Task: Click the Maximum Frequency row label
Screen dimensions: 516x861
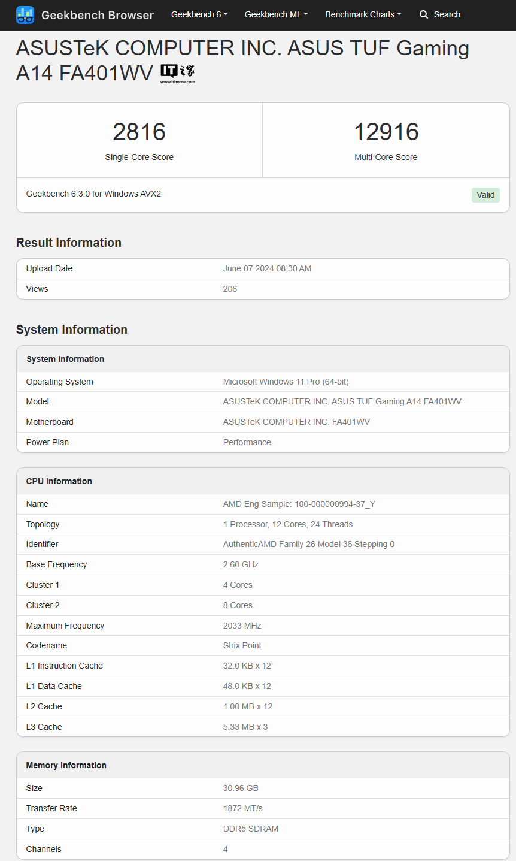Action: pos(65,626)
